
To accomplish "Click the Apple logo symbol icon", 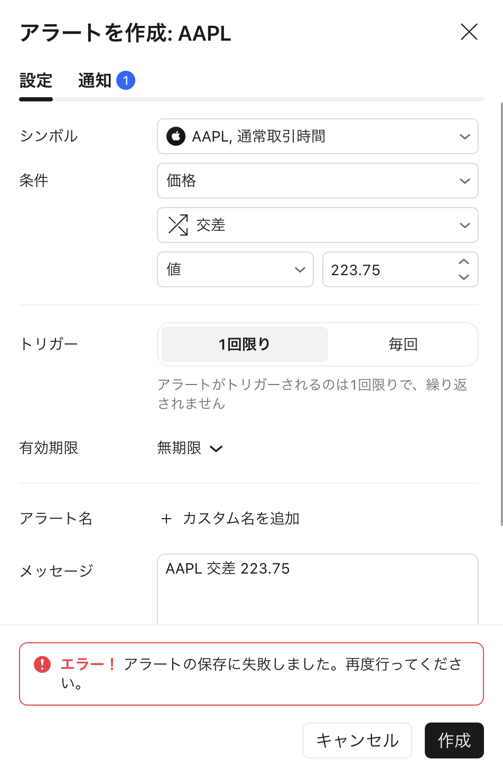I will 176,136.
